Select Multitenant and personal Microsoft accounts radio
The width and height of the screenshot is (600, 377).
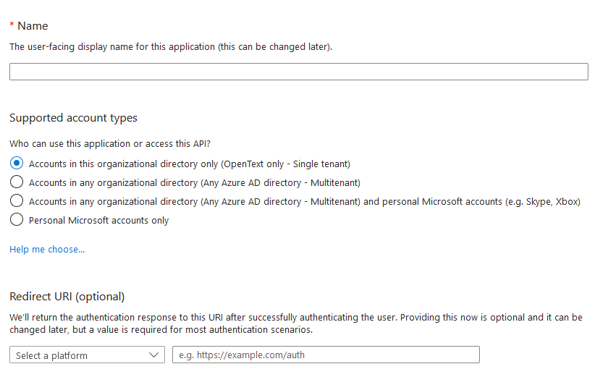pos(17,201)
